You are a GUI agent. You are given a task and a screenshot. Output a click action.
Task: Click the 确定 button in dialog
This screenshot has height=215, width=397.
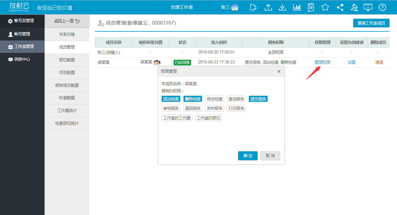coord(248,156)
